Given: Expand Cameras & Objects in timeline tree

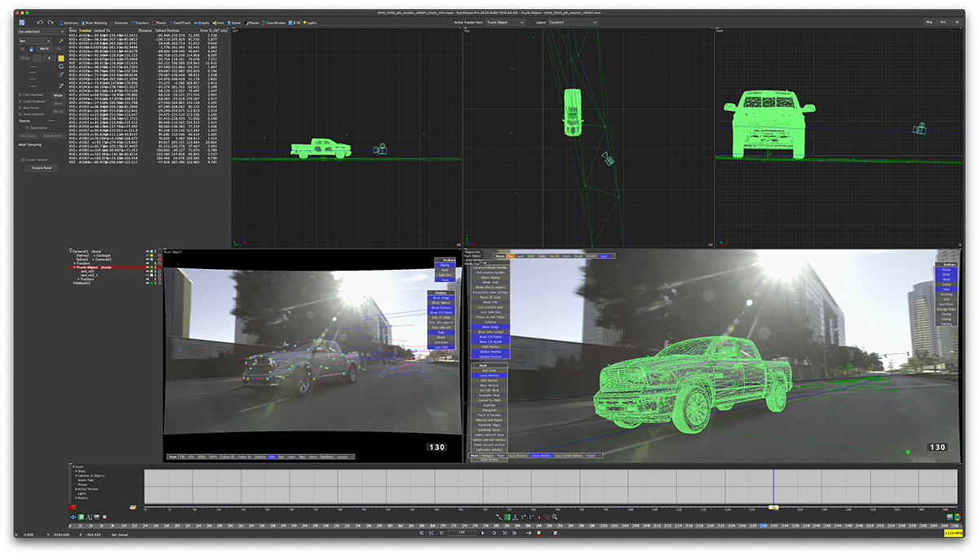Looking at the screenshot, I should pyautogui.click(x=76, y=476).
